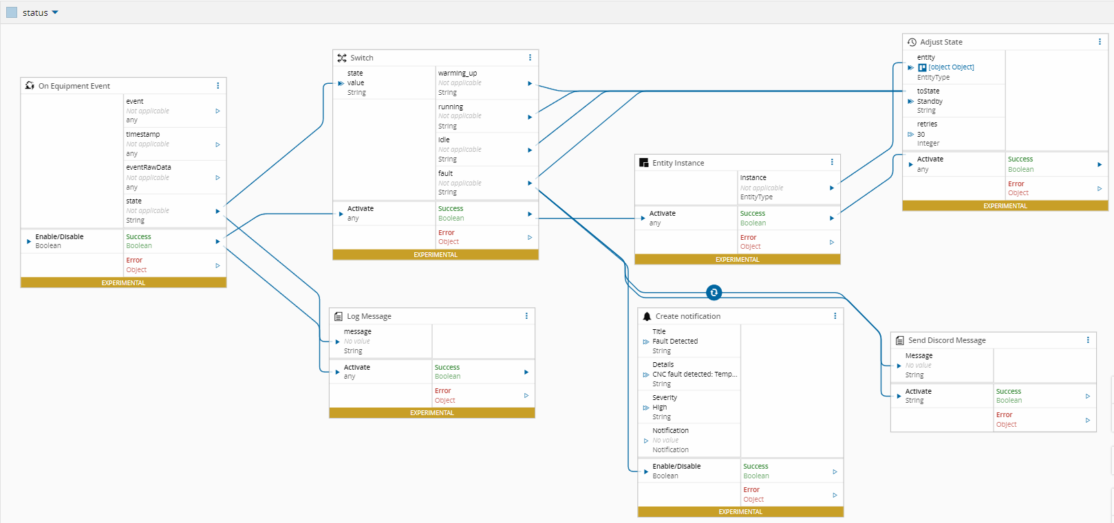Open the Entity Instance node options menu
The height and width of the screenshot is (523, 1114).
832,162
